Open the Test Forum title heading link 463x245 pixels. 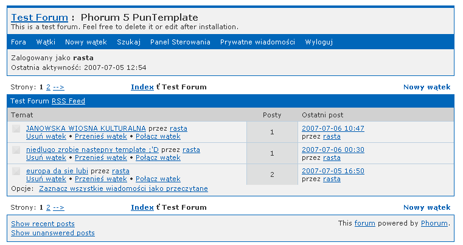click(40, 17)
